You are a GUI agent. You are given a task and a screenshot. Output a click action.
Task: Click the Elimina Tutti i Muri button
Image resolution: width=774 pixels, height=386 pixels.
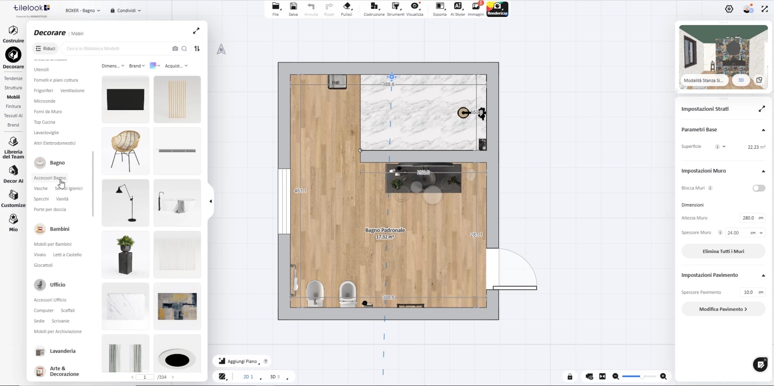point(723,251)
